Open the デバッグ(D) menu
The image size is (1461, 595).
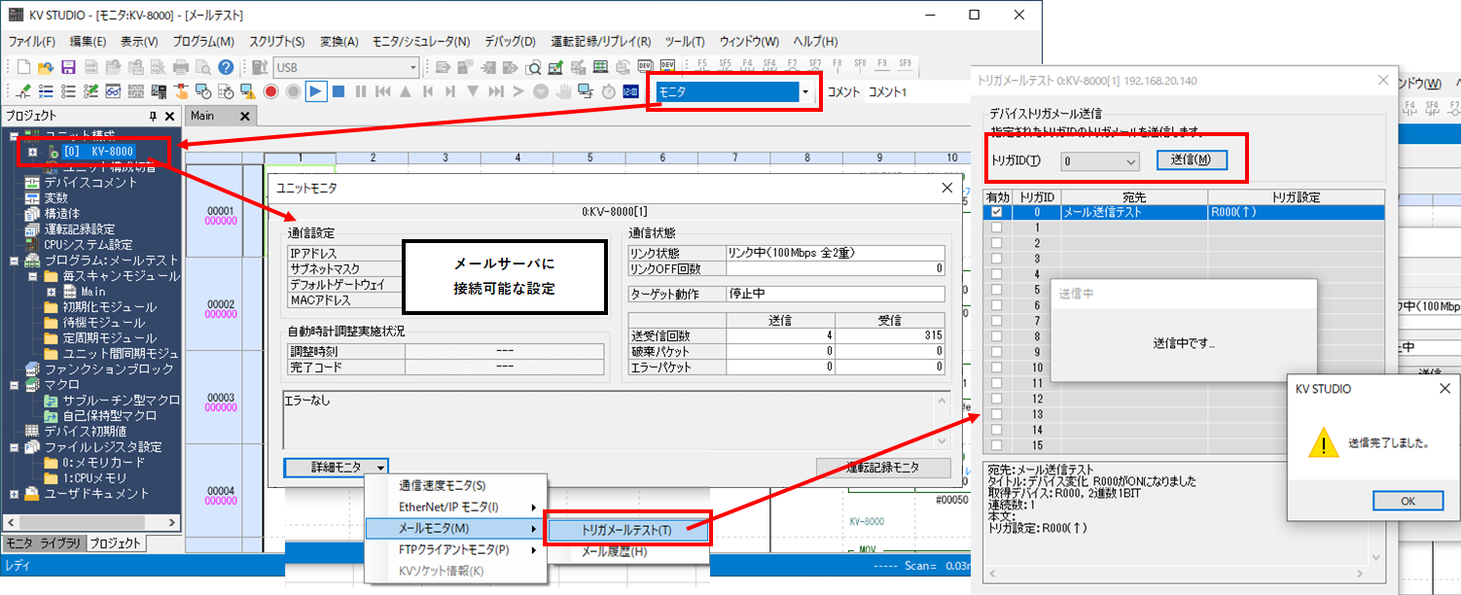(510, 42)
